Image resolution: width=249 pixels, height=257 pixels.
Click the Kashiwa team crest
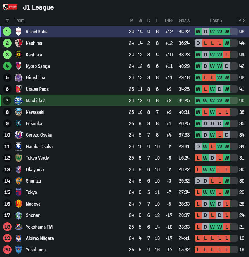(19, 55)
